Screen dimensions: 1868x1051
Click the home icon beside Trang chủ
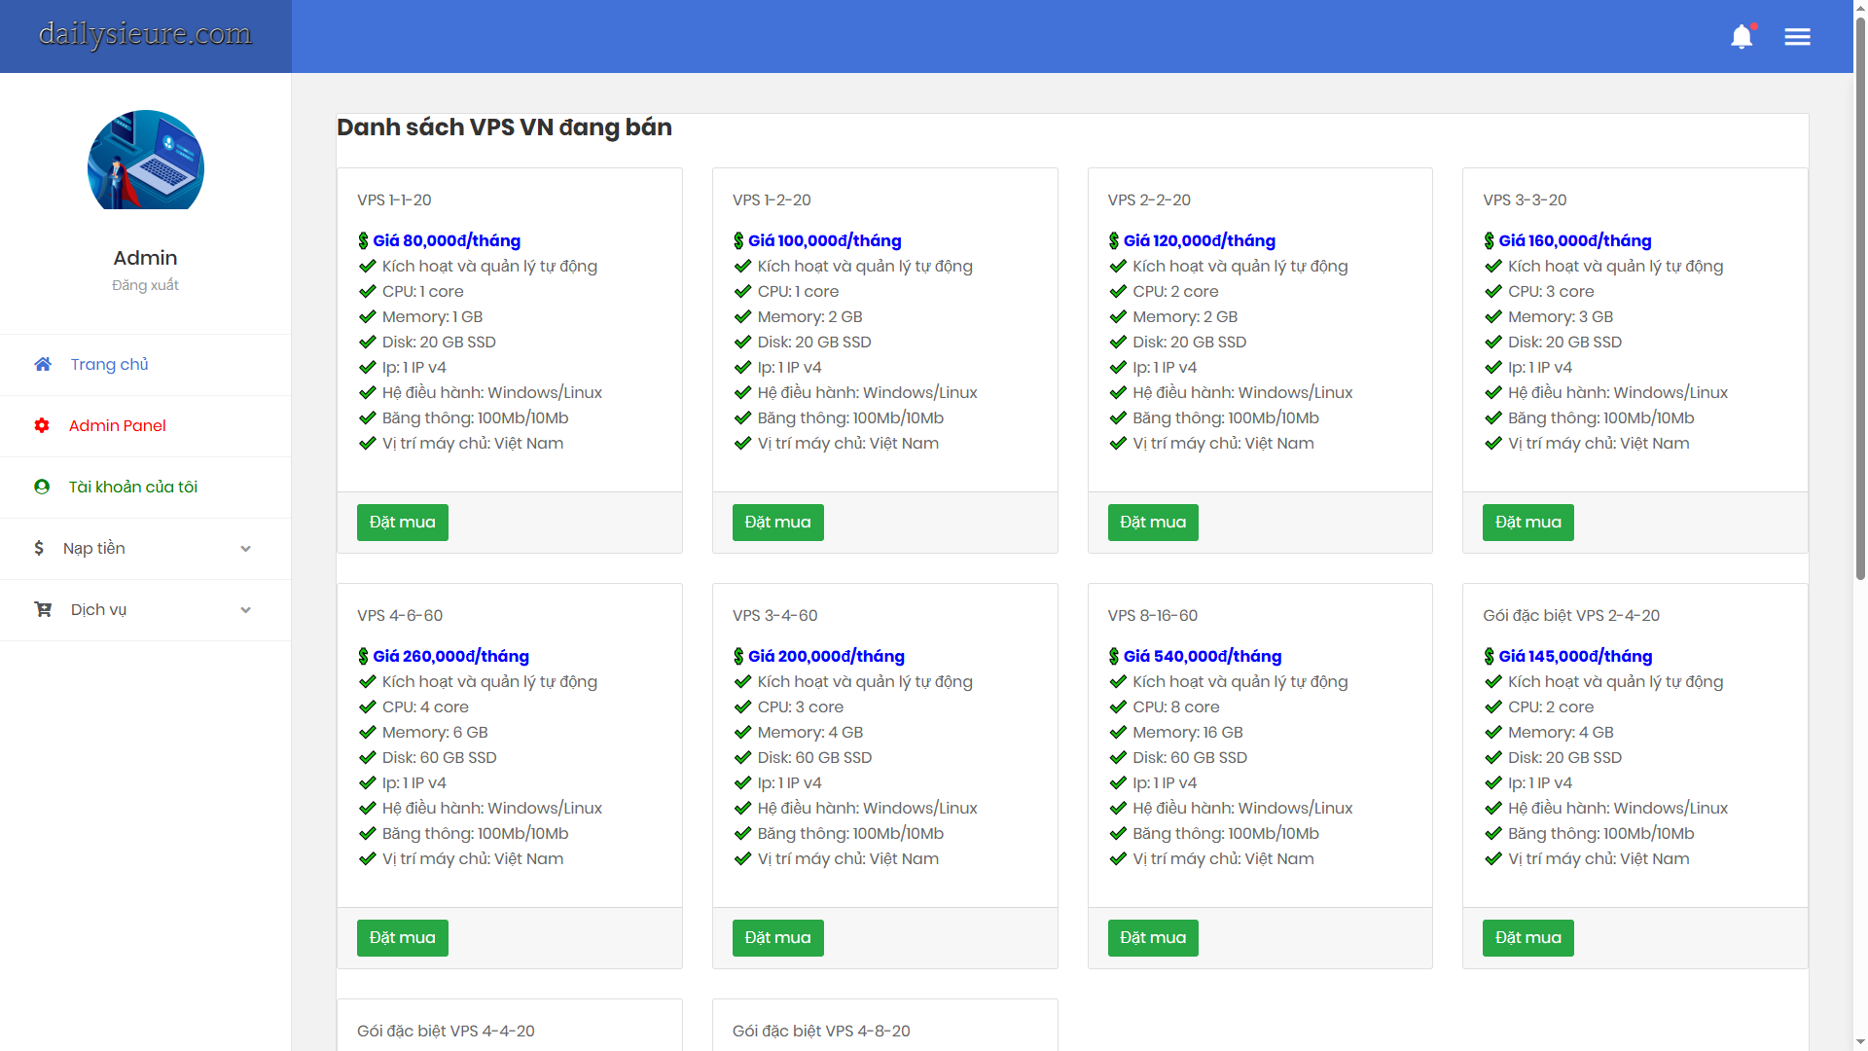click(43, 364)
